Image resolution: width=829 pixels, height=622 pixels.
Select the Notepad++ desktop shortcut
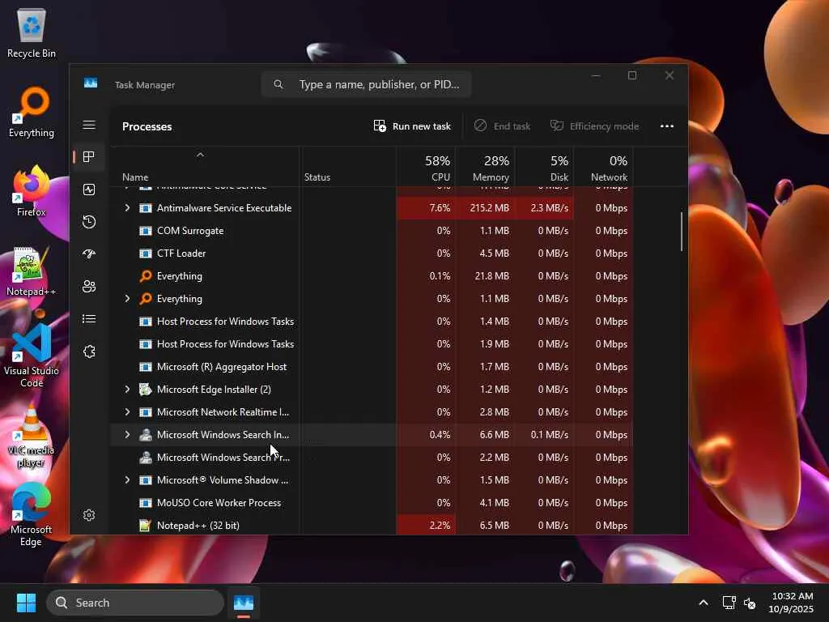(32, 271)
